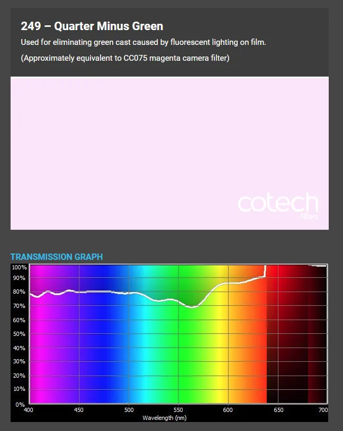Click the 650 nm wavelength axis tick

click(278, 410)
